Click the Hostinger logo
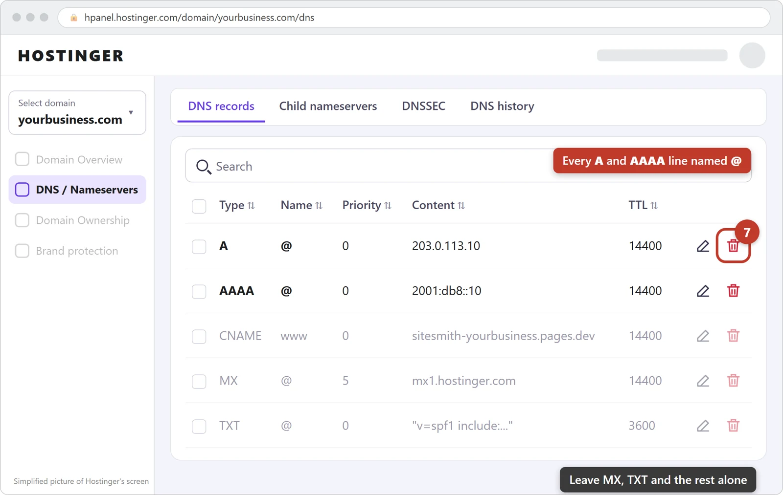This screenshot has width=783, height=495. click(x=71, y=56)
